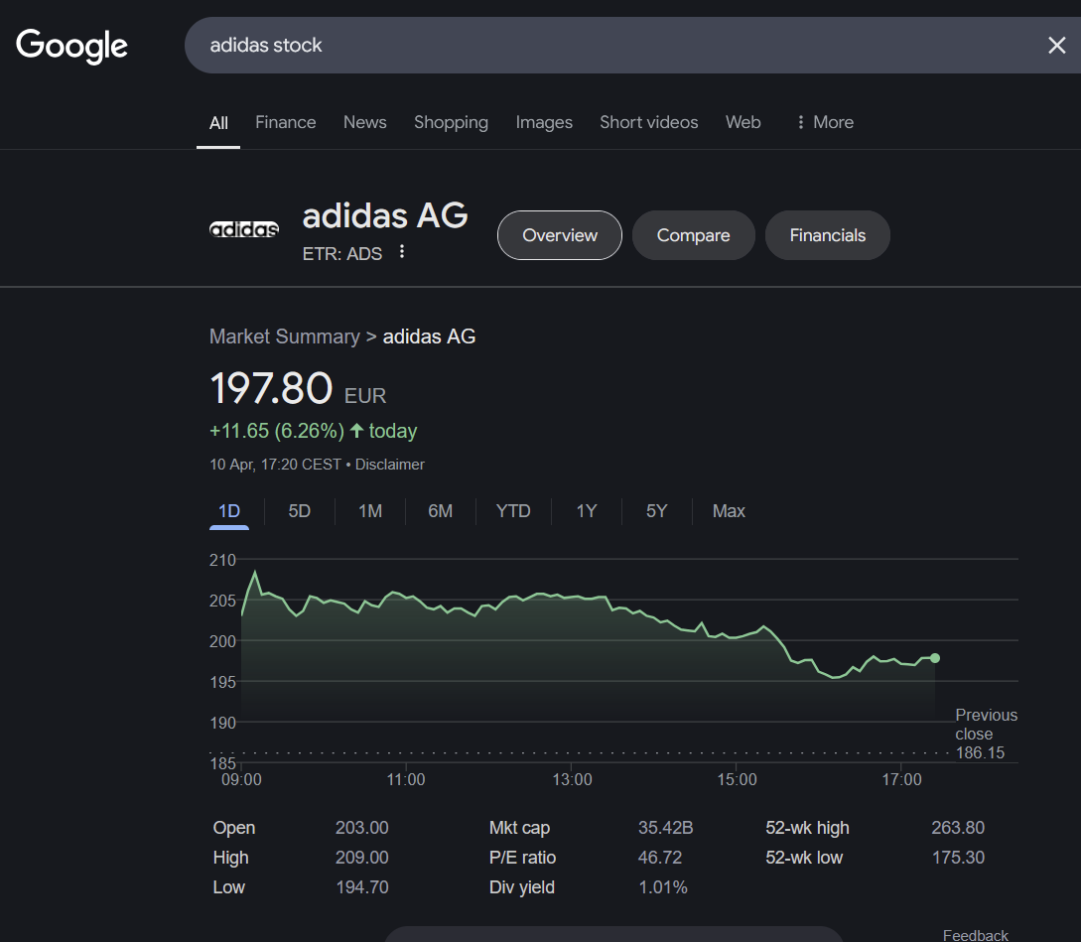Viewport: 1081px width, 942px height.
Task: Select the Web tab
Action: point(743,122)
